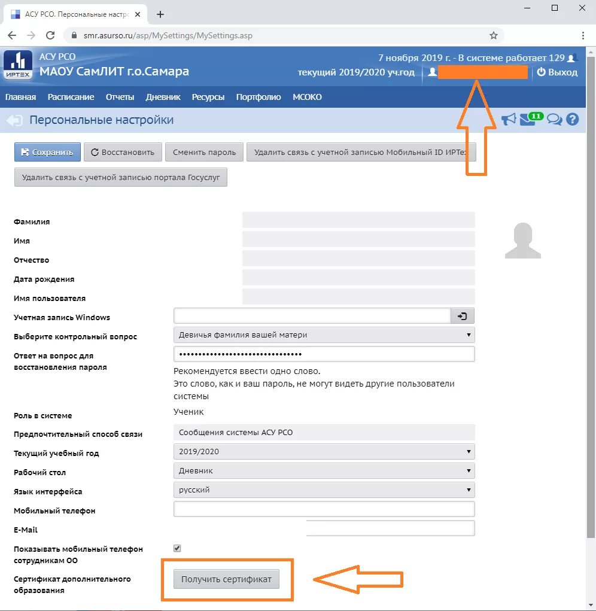Open the Расписание menu

tap(71, 97)
